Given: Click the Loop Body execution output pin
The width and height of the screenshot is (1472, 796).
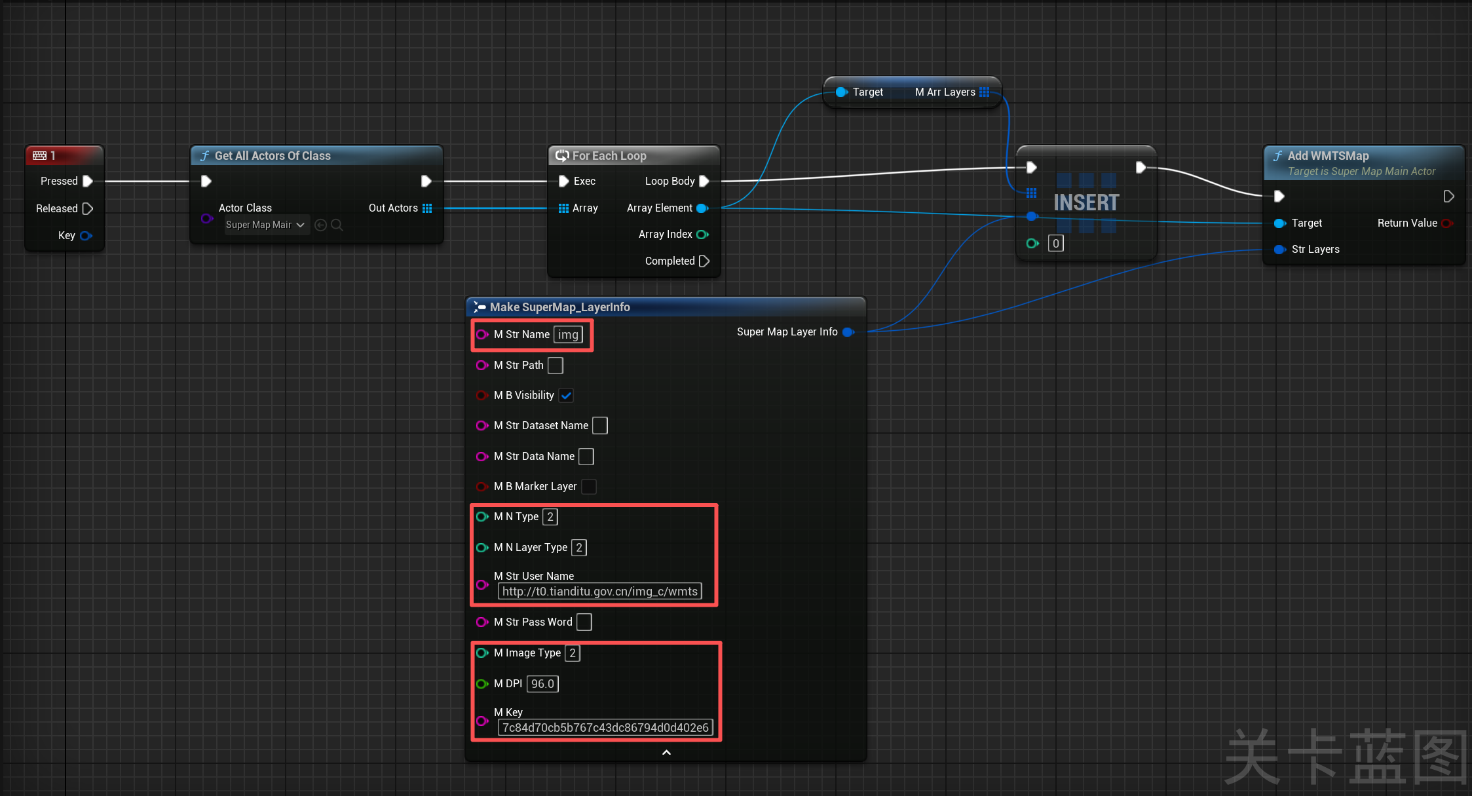Looking at the screenshot, I should click(704, 181).
